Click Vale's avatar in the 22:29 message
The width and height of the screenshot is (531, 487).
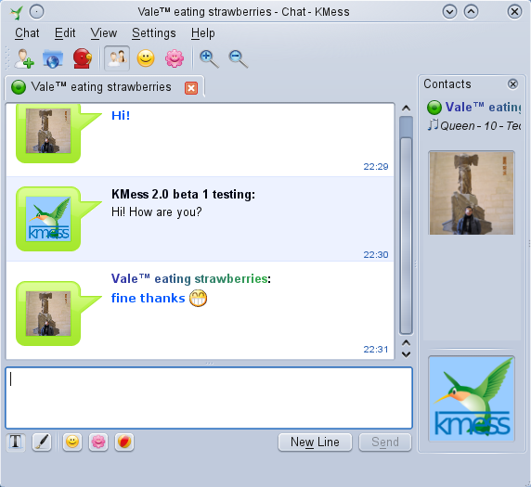48,131
